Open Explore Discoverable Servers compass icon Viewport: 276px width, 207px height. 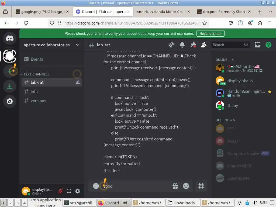(x=10, y=101)
